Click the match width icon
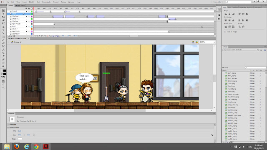The height and width of the screenshot is (150, 267). click(x=226, y=27)
